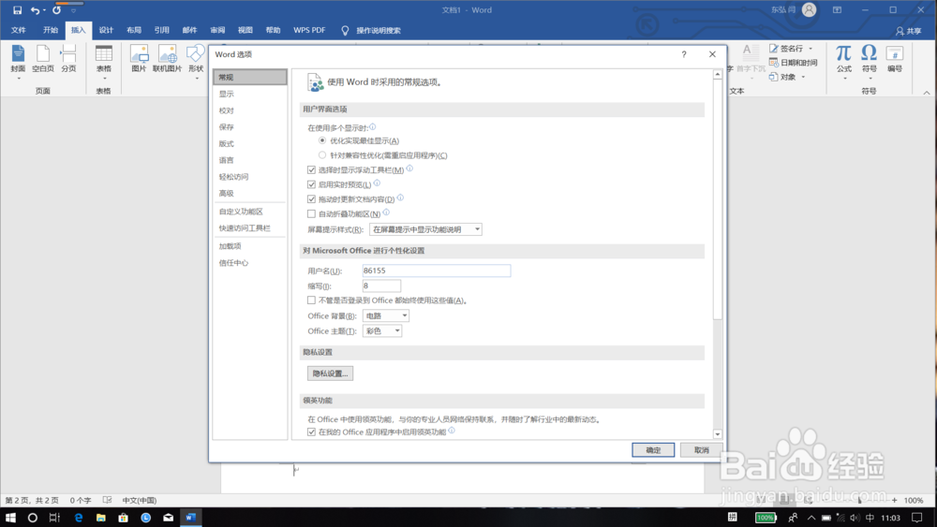The height and width of the screenshot is (527, 937).
Task: Click the 100% zoom level
Action: pos(914,500)
